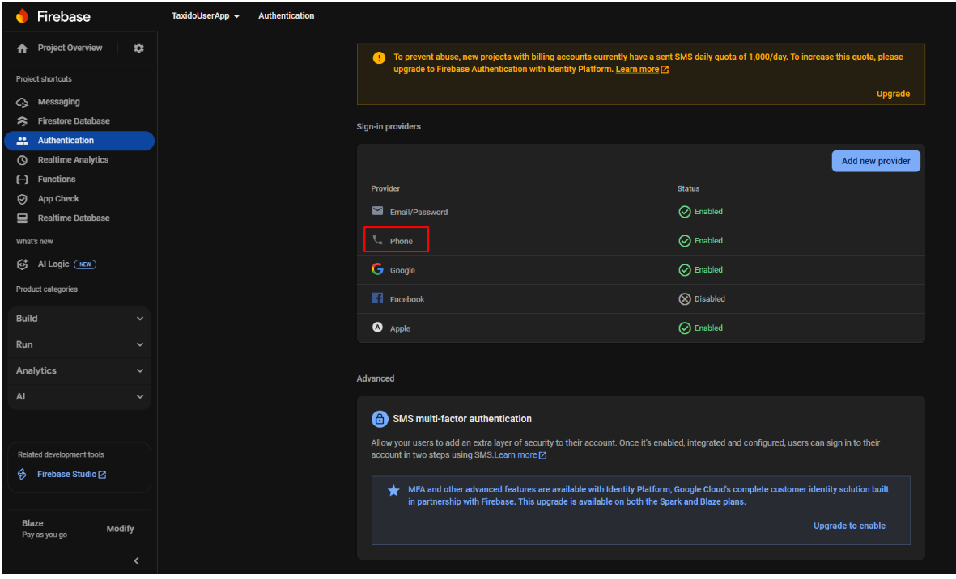Click the Project Overview home icon
This screenshot has width=956, height=579.
[23, 49]
